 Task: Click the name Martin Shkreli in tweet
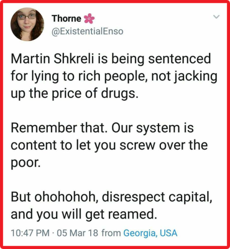pyautogui.click(x=52, y=59)
